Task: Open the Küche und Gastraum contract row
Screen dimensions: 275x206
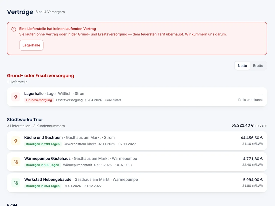Action: (137, 141)
